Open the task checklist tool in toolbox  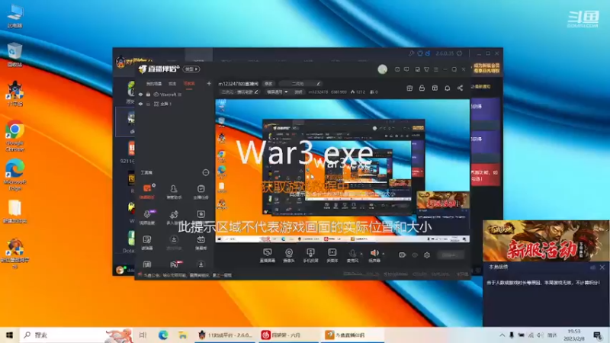pos(201,191)
